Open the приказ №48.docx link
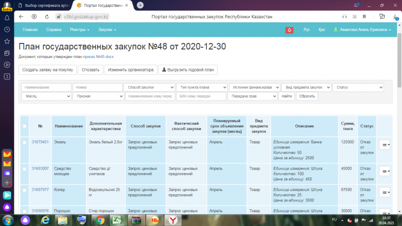The width and height of the screenshot is (402, 226). [98, 56]
